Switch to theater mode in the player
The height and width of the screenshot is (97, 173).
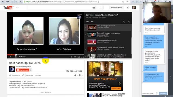(79, 57)
